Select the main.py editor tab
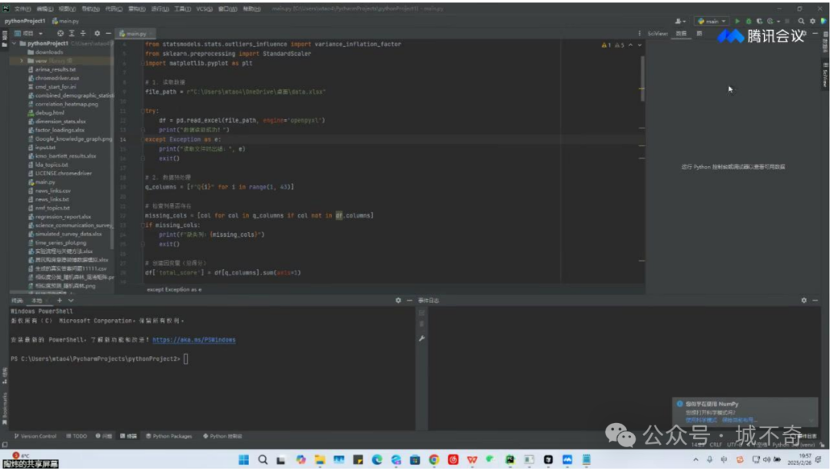This screenshot has width=830, height=469. pyautogui.click(x=135, y=33)
